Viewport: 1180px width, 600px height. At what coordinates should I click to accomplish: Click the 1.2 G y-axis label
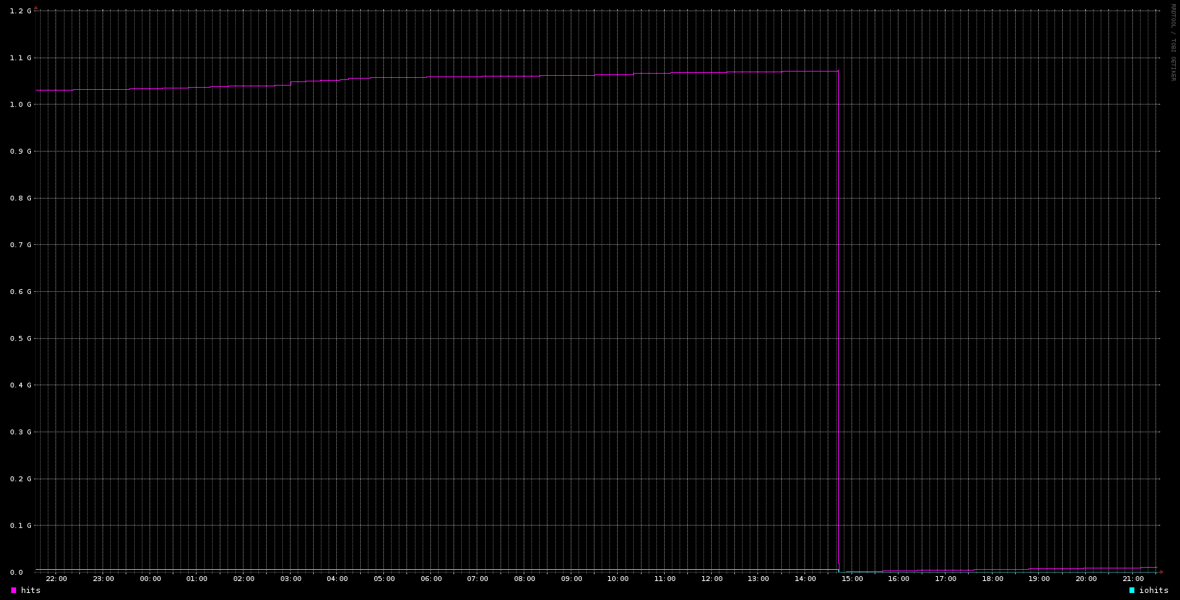click(x=20, y=11)
